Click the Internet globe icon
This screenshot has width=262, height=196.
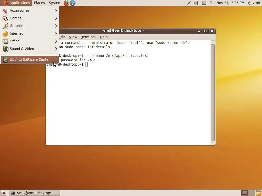(5, 33)
